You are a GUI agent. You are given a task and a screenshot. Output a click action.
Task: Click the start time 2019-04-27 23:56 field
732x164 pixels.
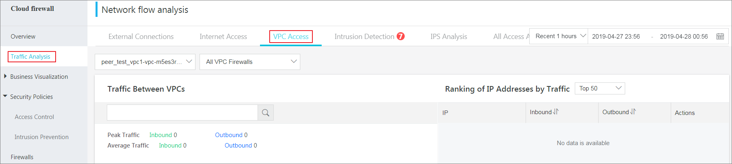click(x=616, y=36)
